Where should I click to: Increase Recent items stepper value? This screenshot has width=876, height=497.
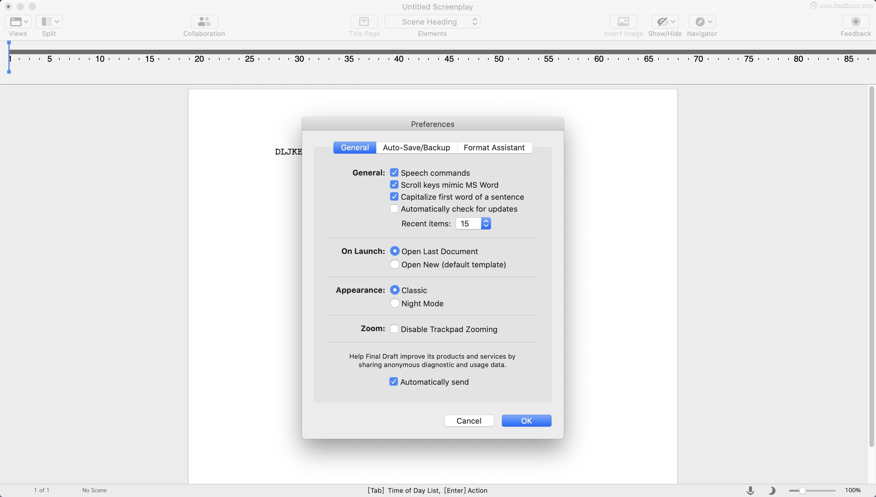[486, 221]
